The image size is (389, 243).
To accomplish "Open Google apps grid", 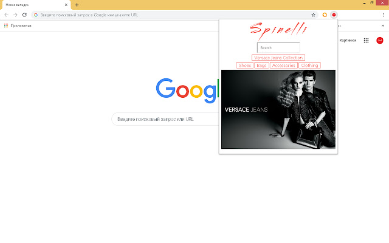I will [366, 41].
